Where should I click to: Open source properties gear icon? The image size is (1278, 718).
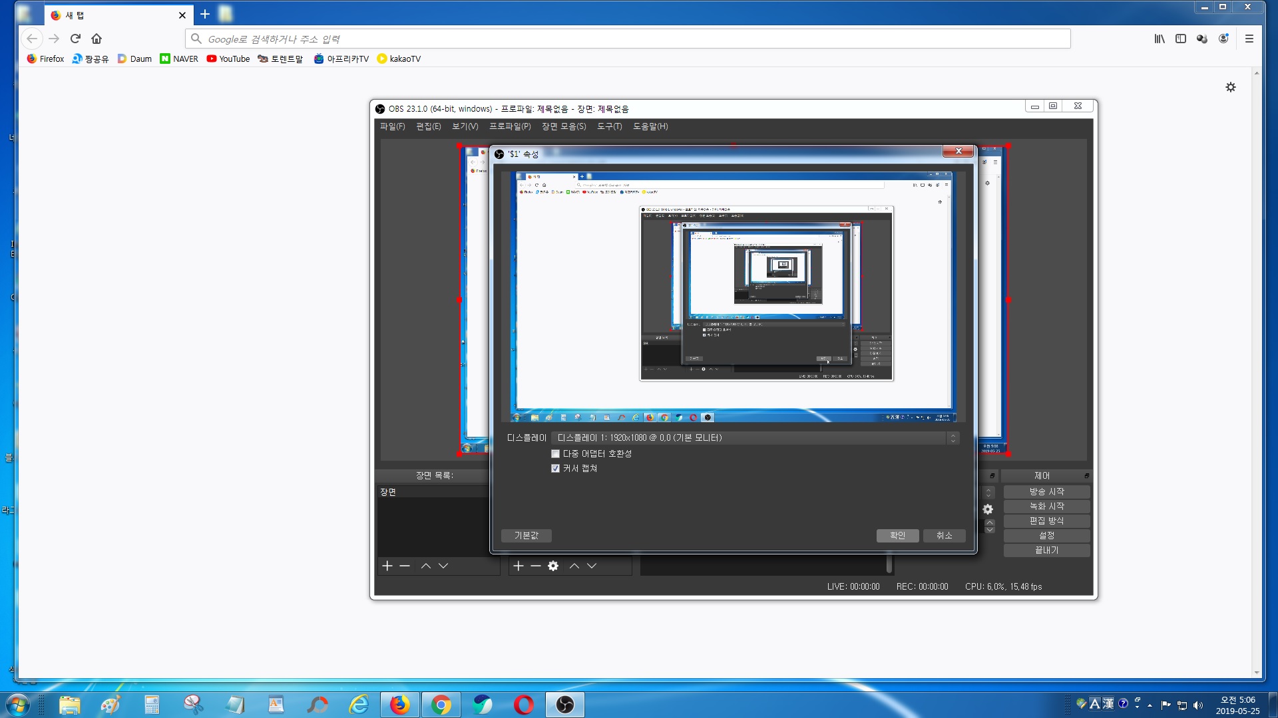pyautogui.click(x=553, y=566)
